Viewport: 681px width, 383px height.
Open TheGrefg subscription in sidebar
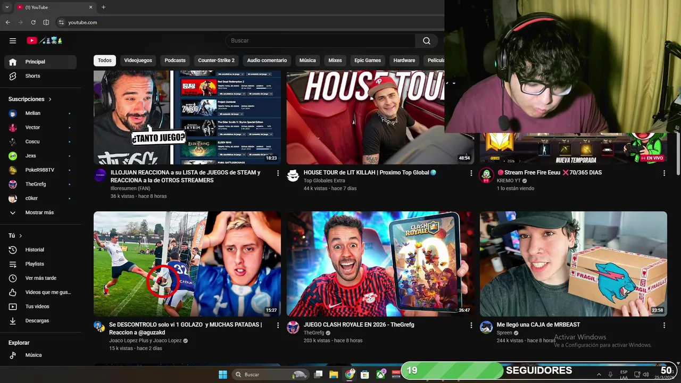pyautogui.click(x=40, y=184)
